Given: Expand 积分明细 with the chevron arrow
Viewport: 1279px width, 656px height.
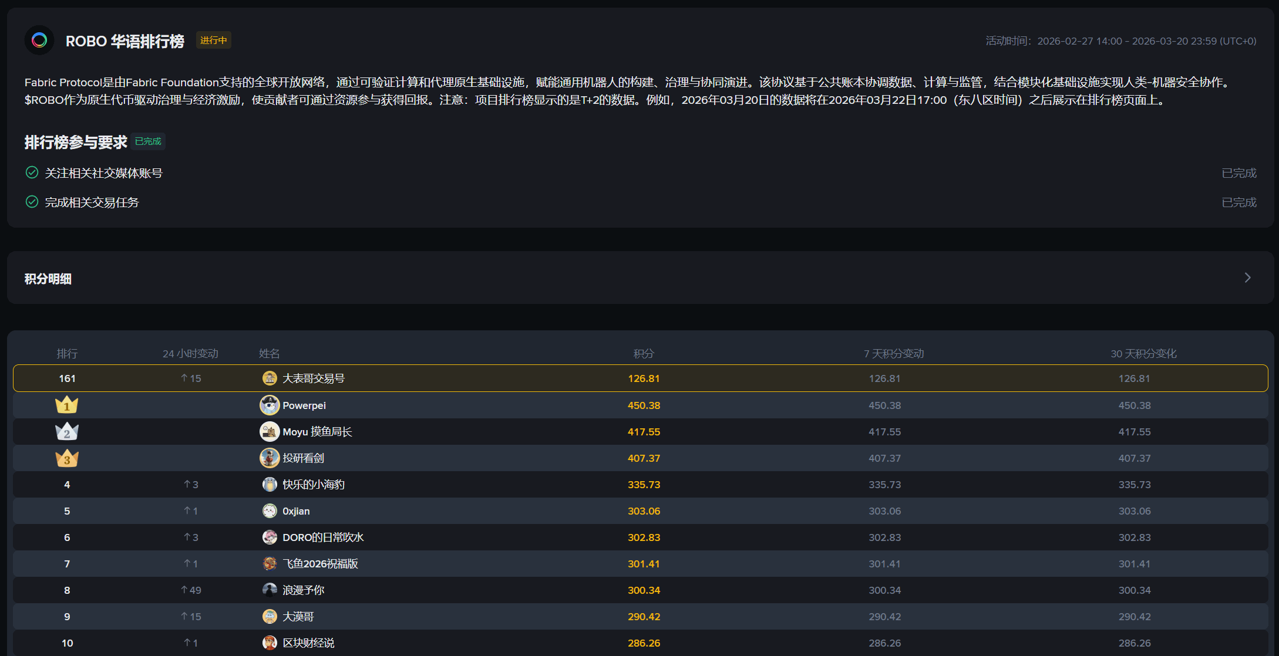Looking at the screenshot, I should pos(1247,278).
